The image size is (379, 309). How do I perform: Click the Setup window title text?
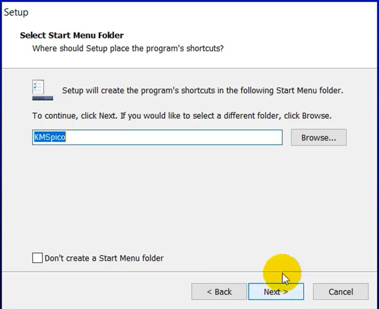click(x=16, y=12)
